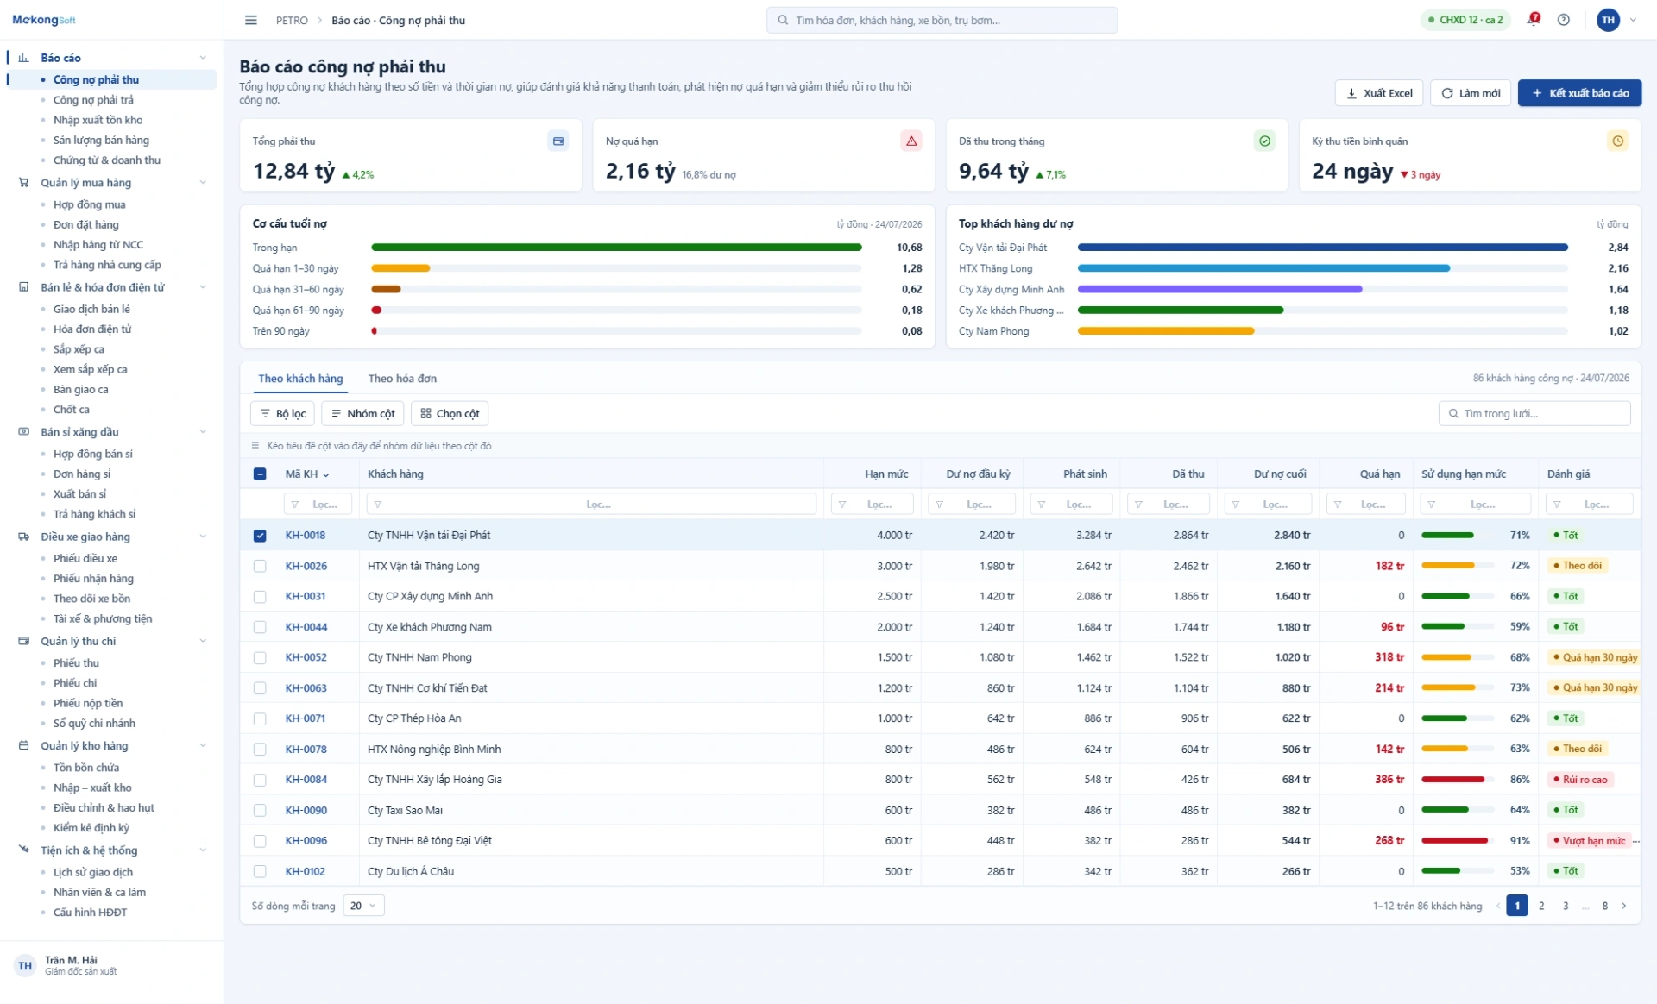The height and width of the screenshot is (1004, 1657).
Task: Collapse the Quản lý kho hàng section chevron
Action: [x=203, y=745]
